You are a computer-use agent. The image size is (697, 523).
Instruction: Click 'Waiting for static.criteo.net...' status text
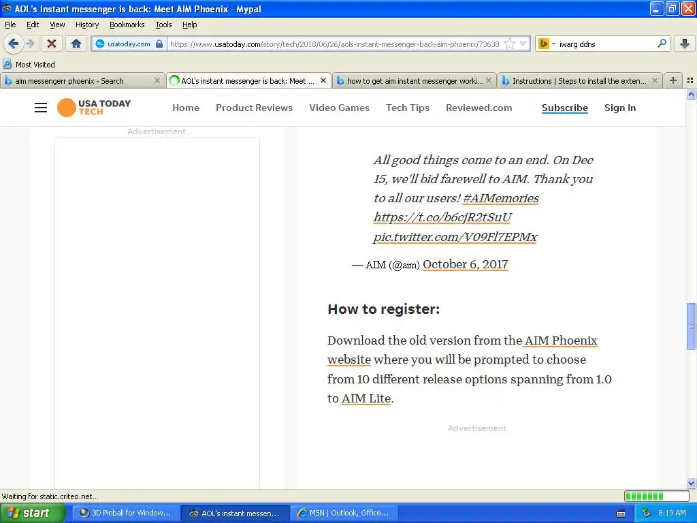click(50, 496)
